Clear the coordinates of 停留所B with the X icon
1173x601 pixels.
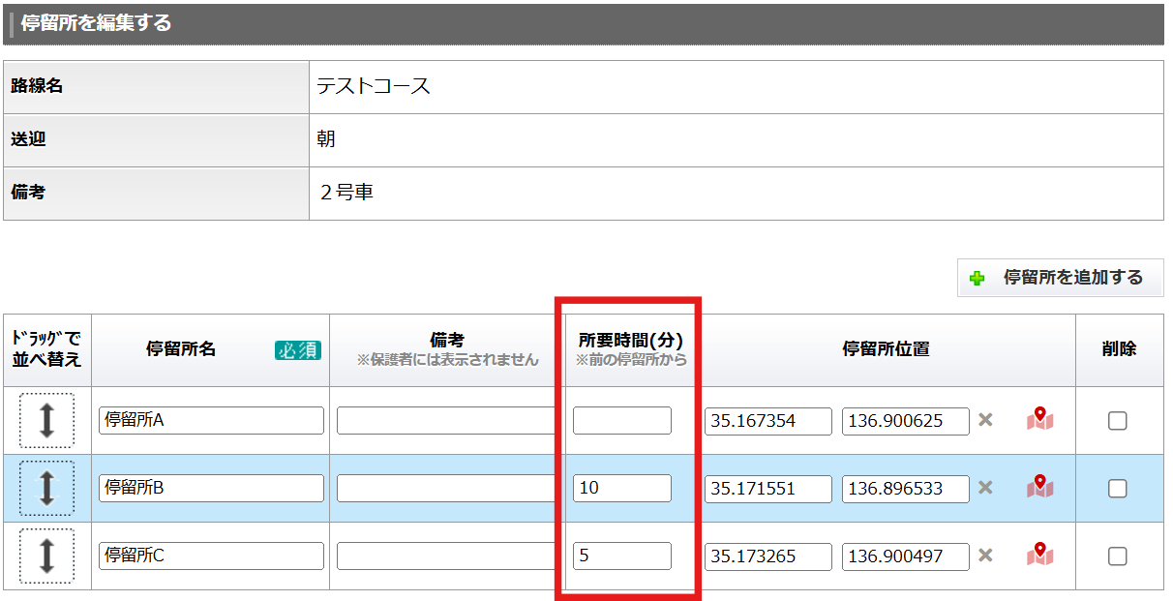(x=985, y=488)
